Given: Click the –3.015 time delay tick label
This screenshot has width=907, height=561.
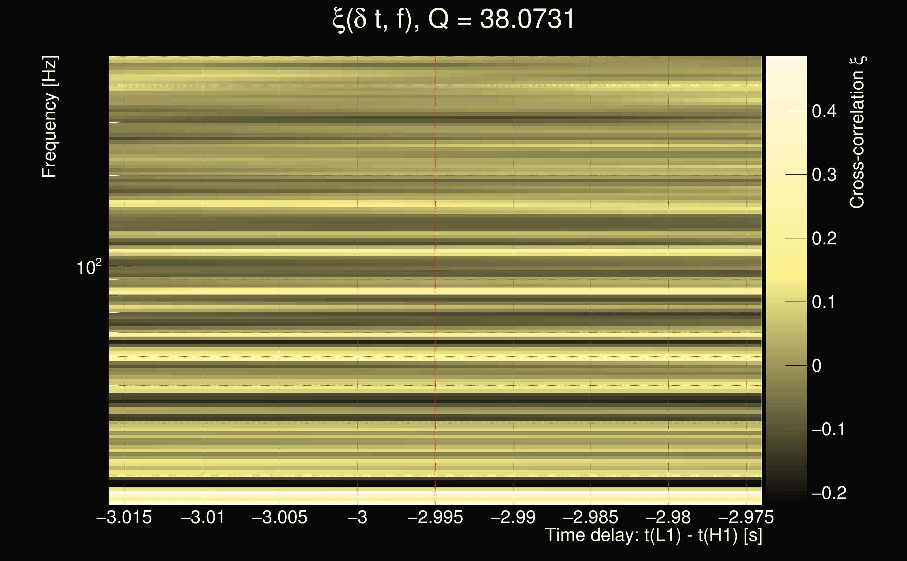Looking at the screenshot, I should 124,517.
